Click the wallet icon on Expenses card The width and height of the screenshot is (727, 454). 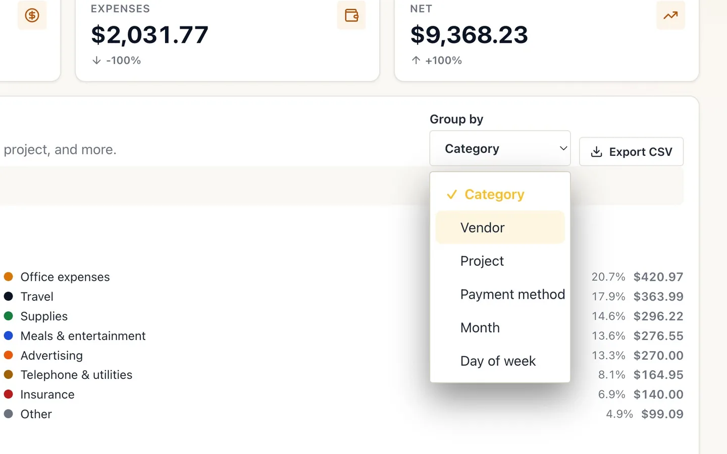click(x=351, y=15)
